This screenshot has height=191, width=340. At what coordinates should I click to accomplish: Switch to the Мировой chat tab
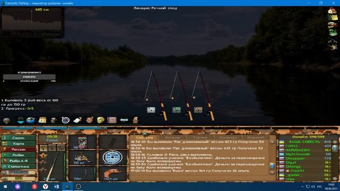point(256,137)
